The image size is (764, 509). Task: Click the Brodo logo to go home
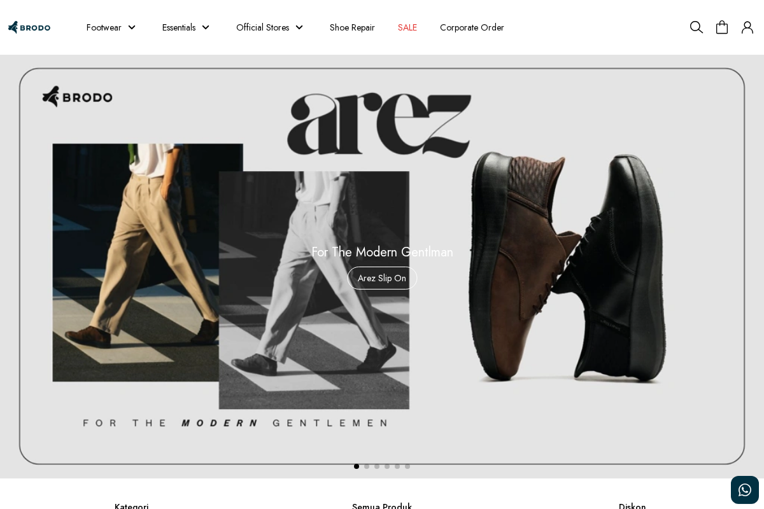pos(29,27)
